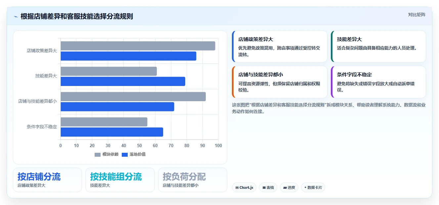Click the blue 落地价值 legend swatch
Screen dimensions: 439x205
coord(125,155)
